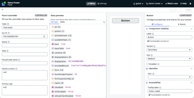Click the Query input field

pyautogui.click(x=25, y=45)
